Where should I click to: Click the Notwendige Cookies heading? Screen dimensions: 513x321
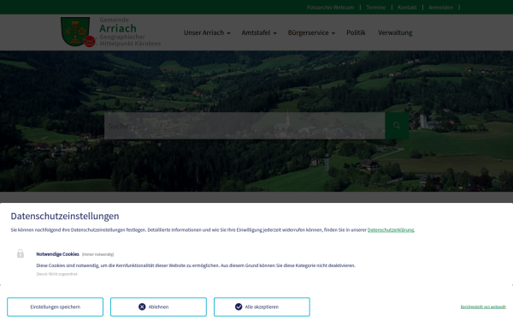(x=57, y=254)
